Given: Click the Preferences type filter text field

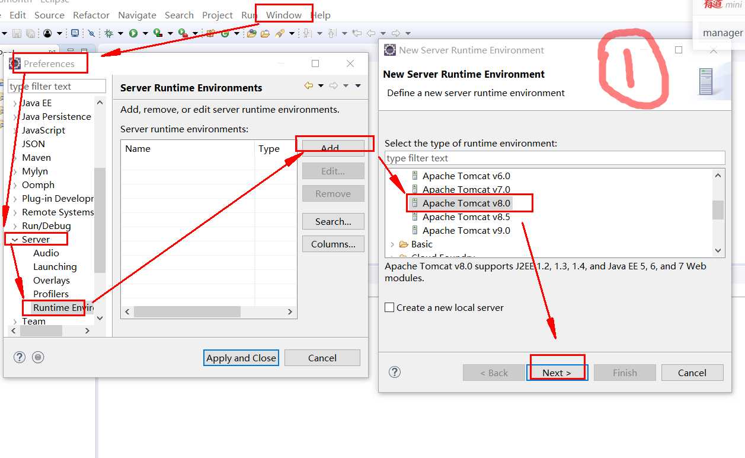Looking at the screenshot, I should coord(57,86).
